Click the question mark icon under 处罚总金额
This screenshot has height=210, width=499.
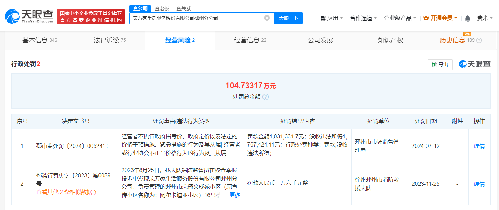(x=266, y=97)
